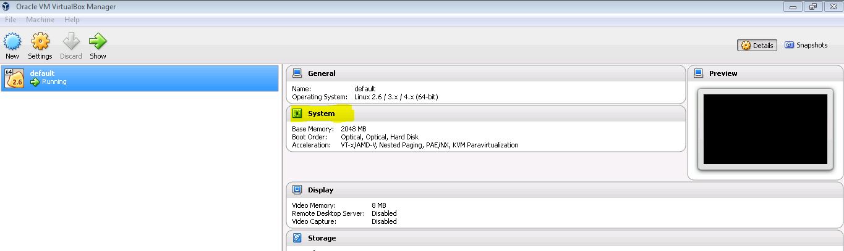Select the default VM in the list
844x251 pixels.
[x=140, y=78]
